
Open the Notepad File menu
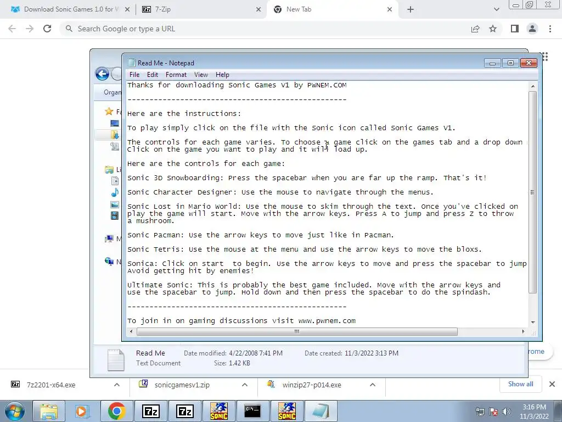tap(134, 75)
